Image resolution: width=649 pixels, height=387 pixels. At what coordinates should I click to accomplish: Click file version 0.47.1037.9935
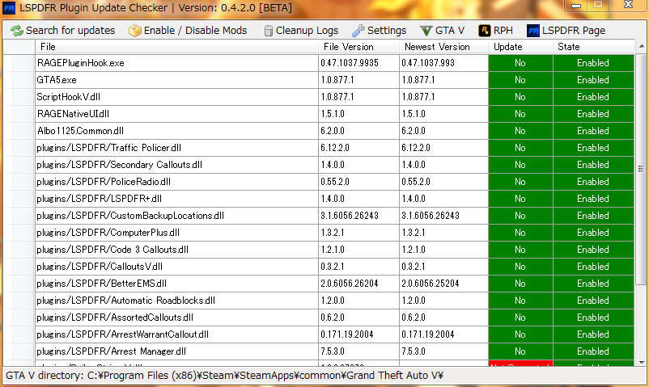[x=350, y=63]
